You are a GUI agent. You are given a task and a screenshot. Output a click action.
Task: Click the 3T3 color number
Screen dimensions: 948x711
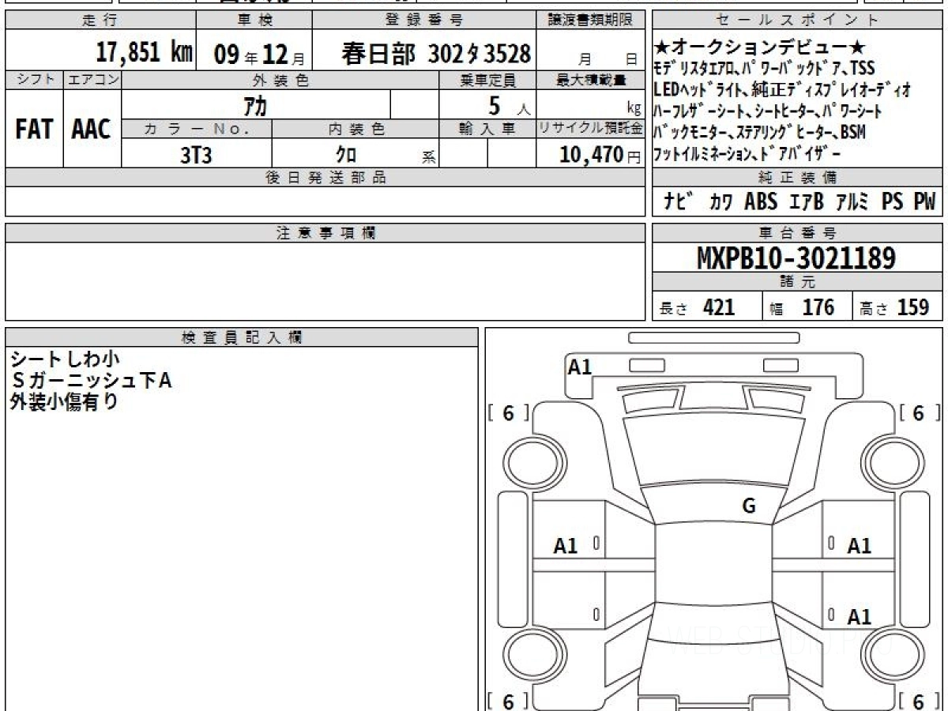[196, 156]
